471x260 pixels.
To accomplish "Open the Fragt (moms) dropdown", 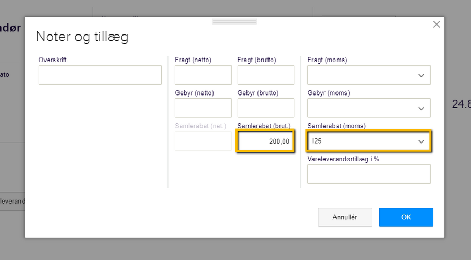I will 368,75.
